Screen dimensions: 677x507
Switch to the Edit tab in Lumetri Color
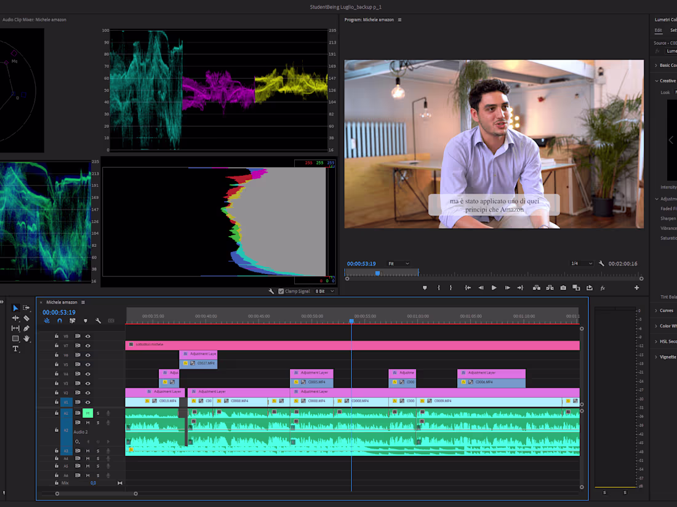pos(657,29)
